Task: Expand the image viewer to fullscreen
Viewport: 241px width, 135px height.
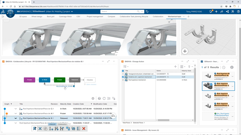Action: [170, 21]
